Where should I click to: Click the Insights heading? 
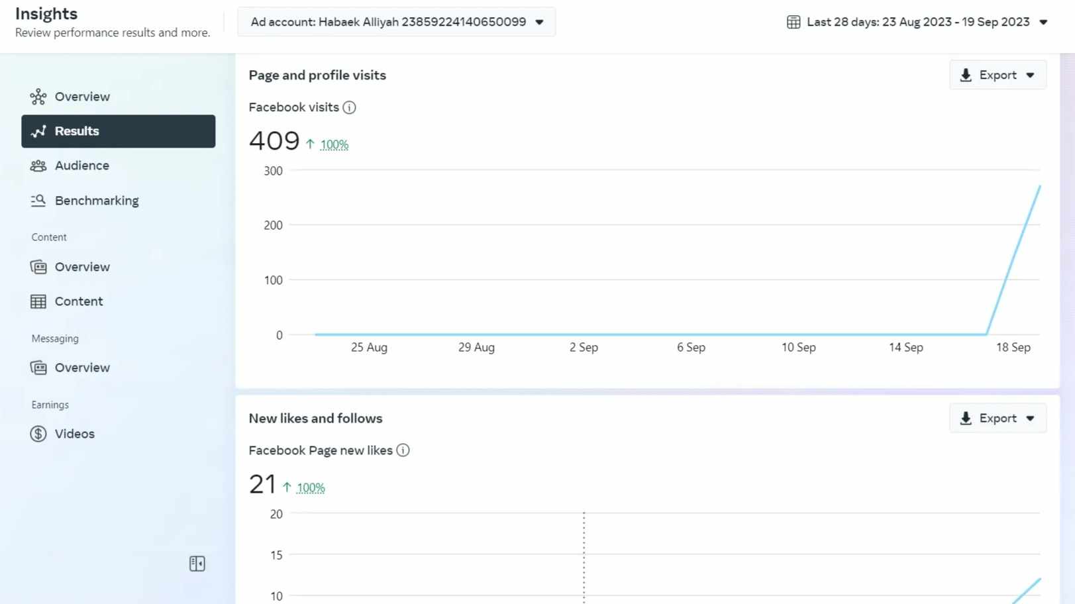[46, 14]
